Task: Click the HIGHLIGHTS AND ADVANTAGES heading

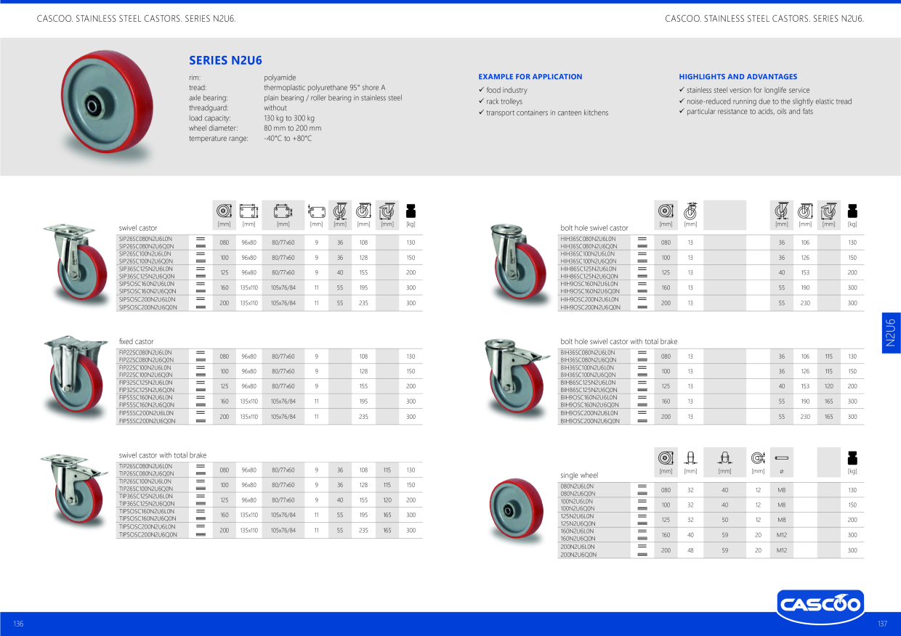Action: coord(738,76)
